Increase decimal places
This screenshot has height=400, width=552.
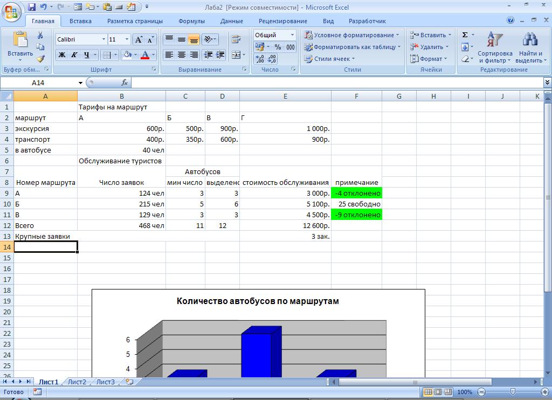[x=260, y=59]
